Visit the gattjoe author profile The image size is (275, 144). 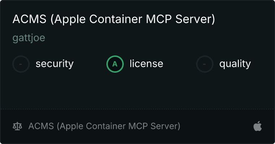[x=29, y=38]
